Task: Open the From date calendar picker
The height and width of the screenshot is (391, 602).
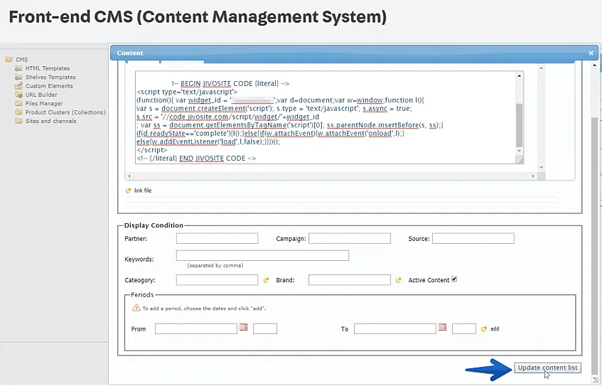Action: click(x=243, y=328)
